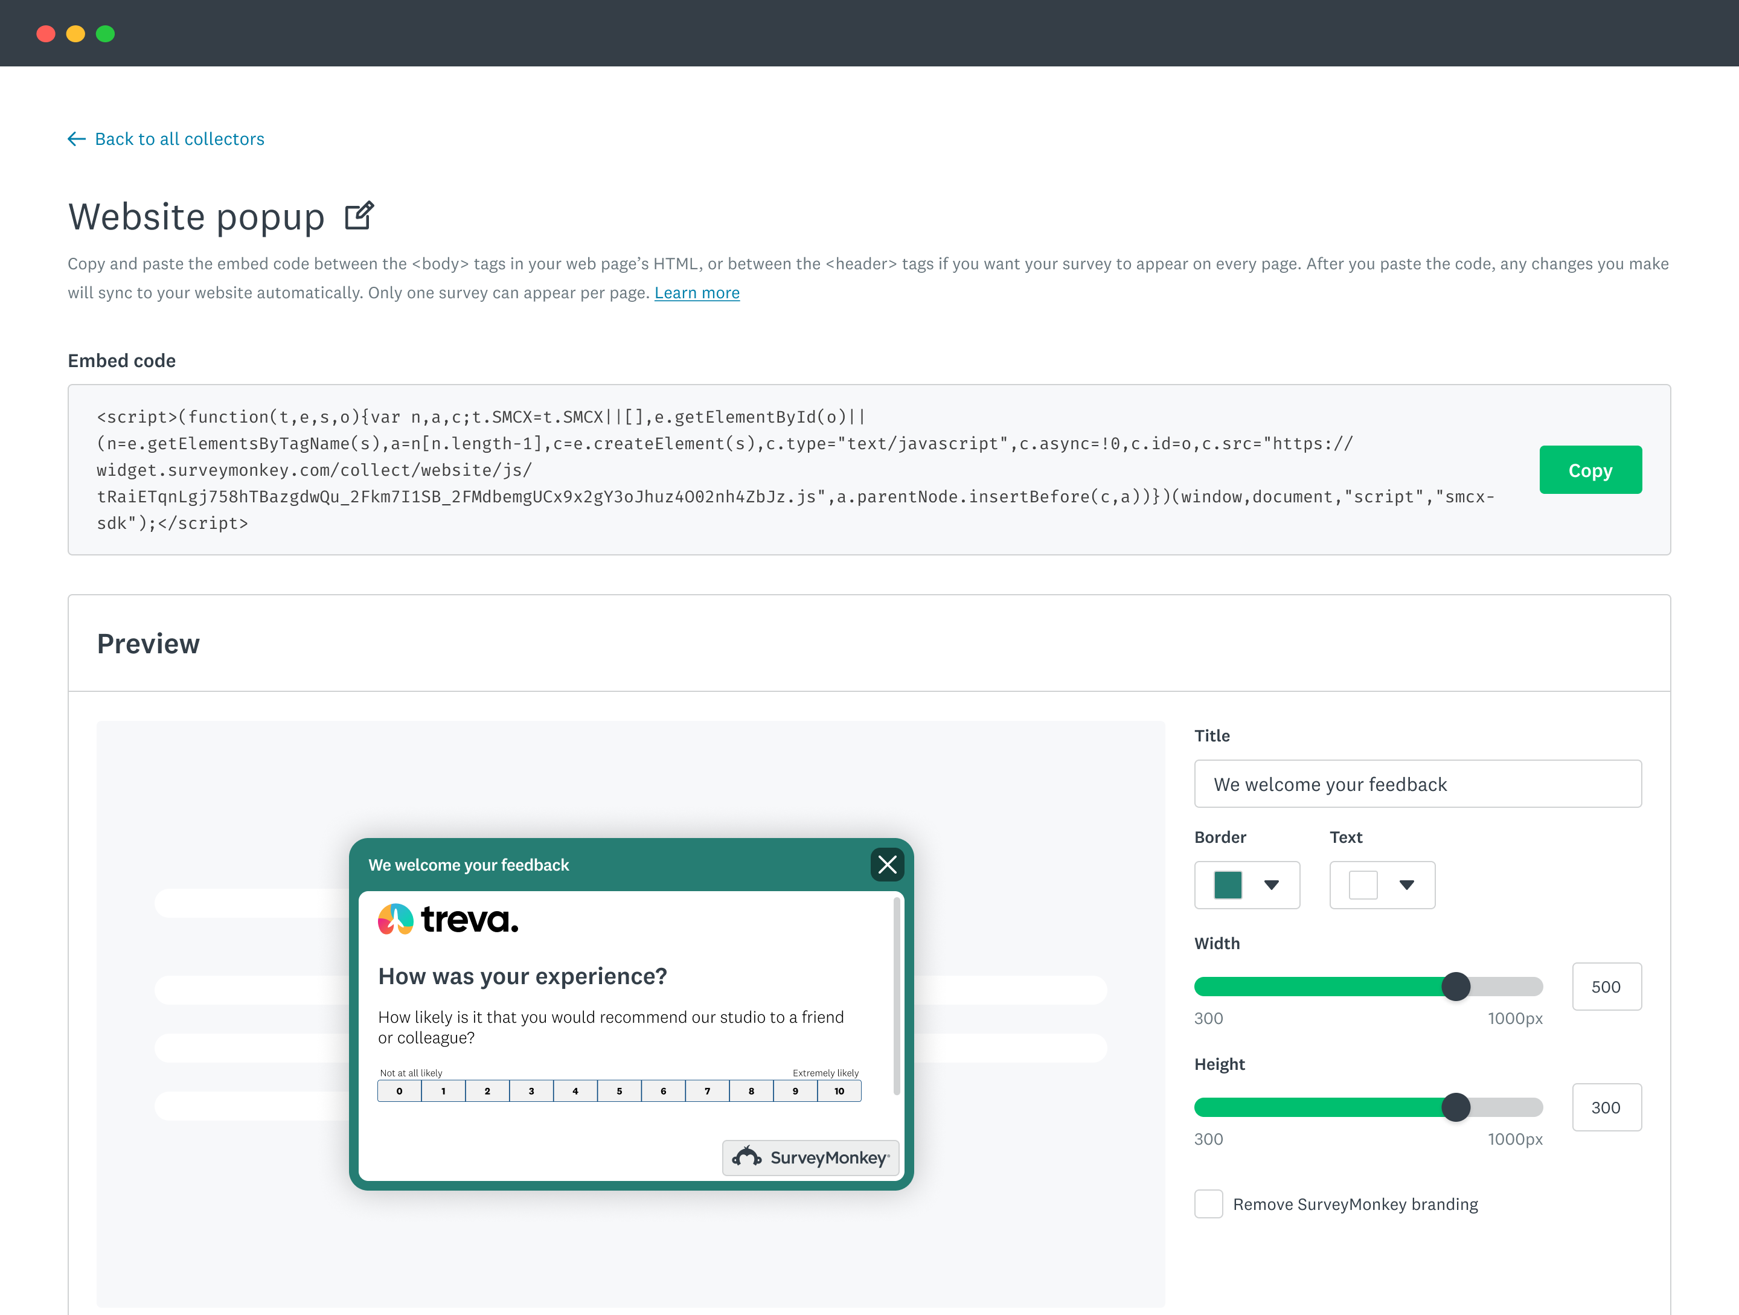Choose rating 5 in the survey scale
Image resolution: width=1739 pixels, height=1315 pixels.
tap(620, 1091)
